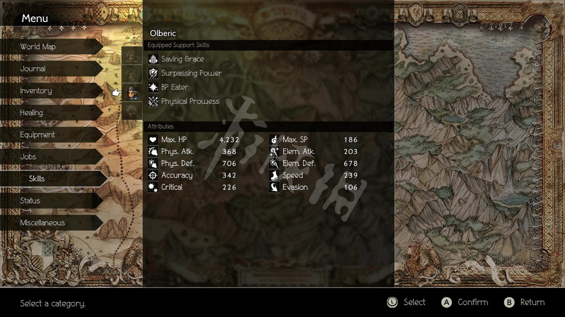Click the Surpassing Power skill icon
Viewport: 565px width, 317px height.
click(x=153, y=73)
